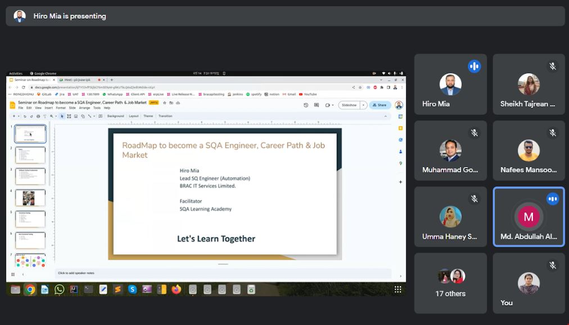Open the Arrange menu in Slides

click(x=84, y=108)
